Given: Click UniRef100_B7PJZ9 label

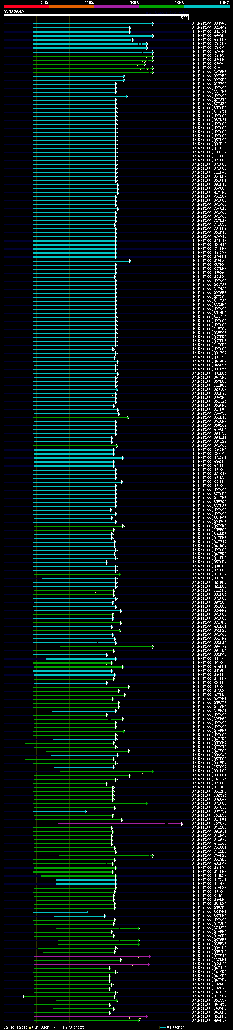Looking at the screenshot, I should tap(209, 104).
